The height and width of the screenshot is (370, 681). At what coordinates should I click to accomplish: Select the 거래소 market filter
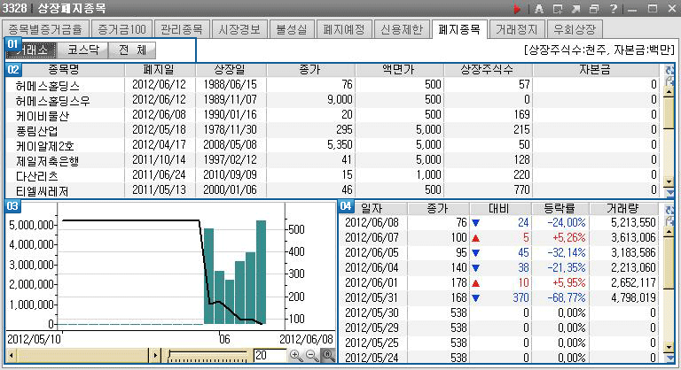point(32,50)
